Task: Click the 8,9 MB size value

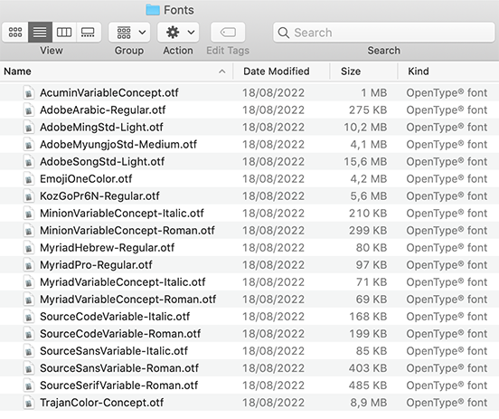Action: (369, 403)
